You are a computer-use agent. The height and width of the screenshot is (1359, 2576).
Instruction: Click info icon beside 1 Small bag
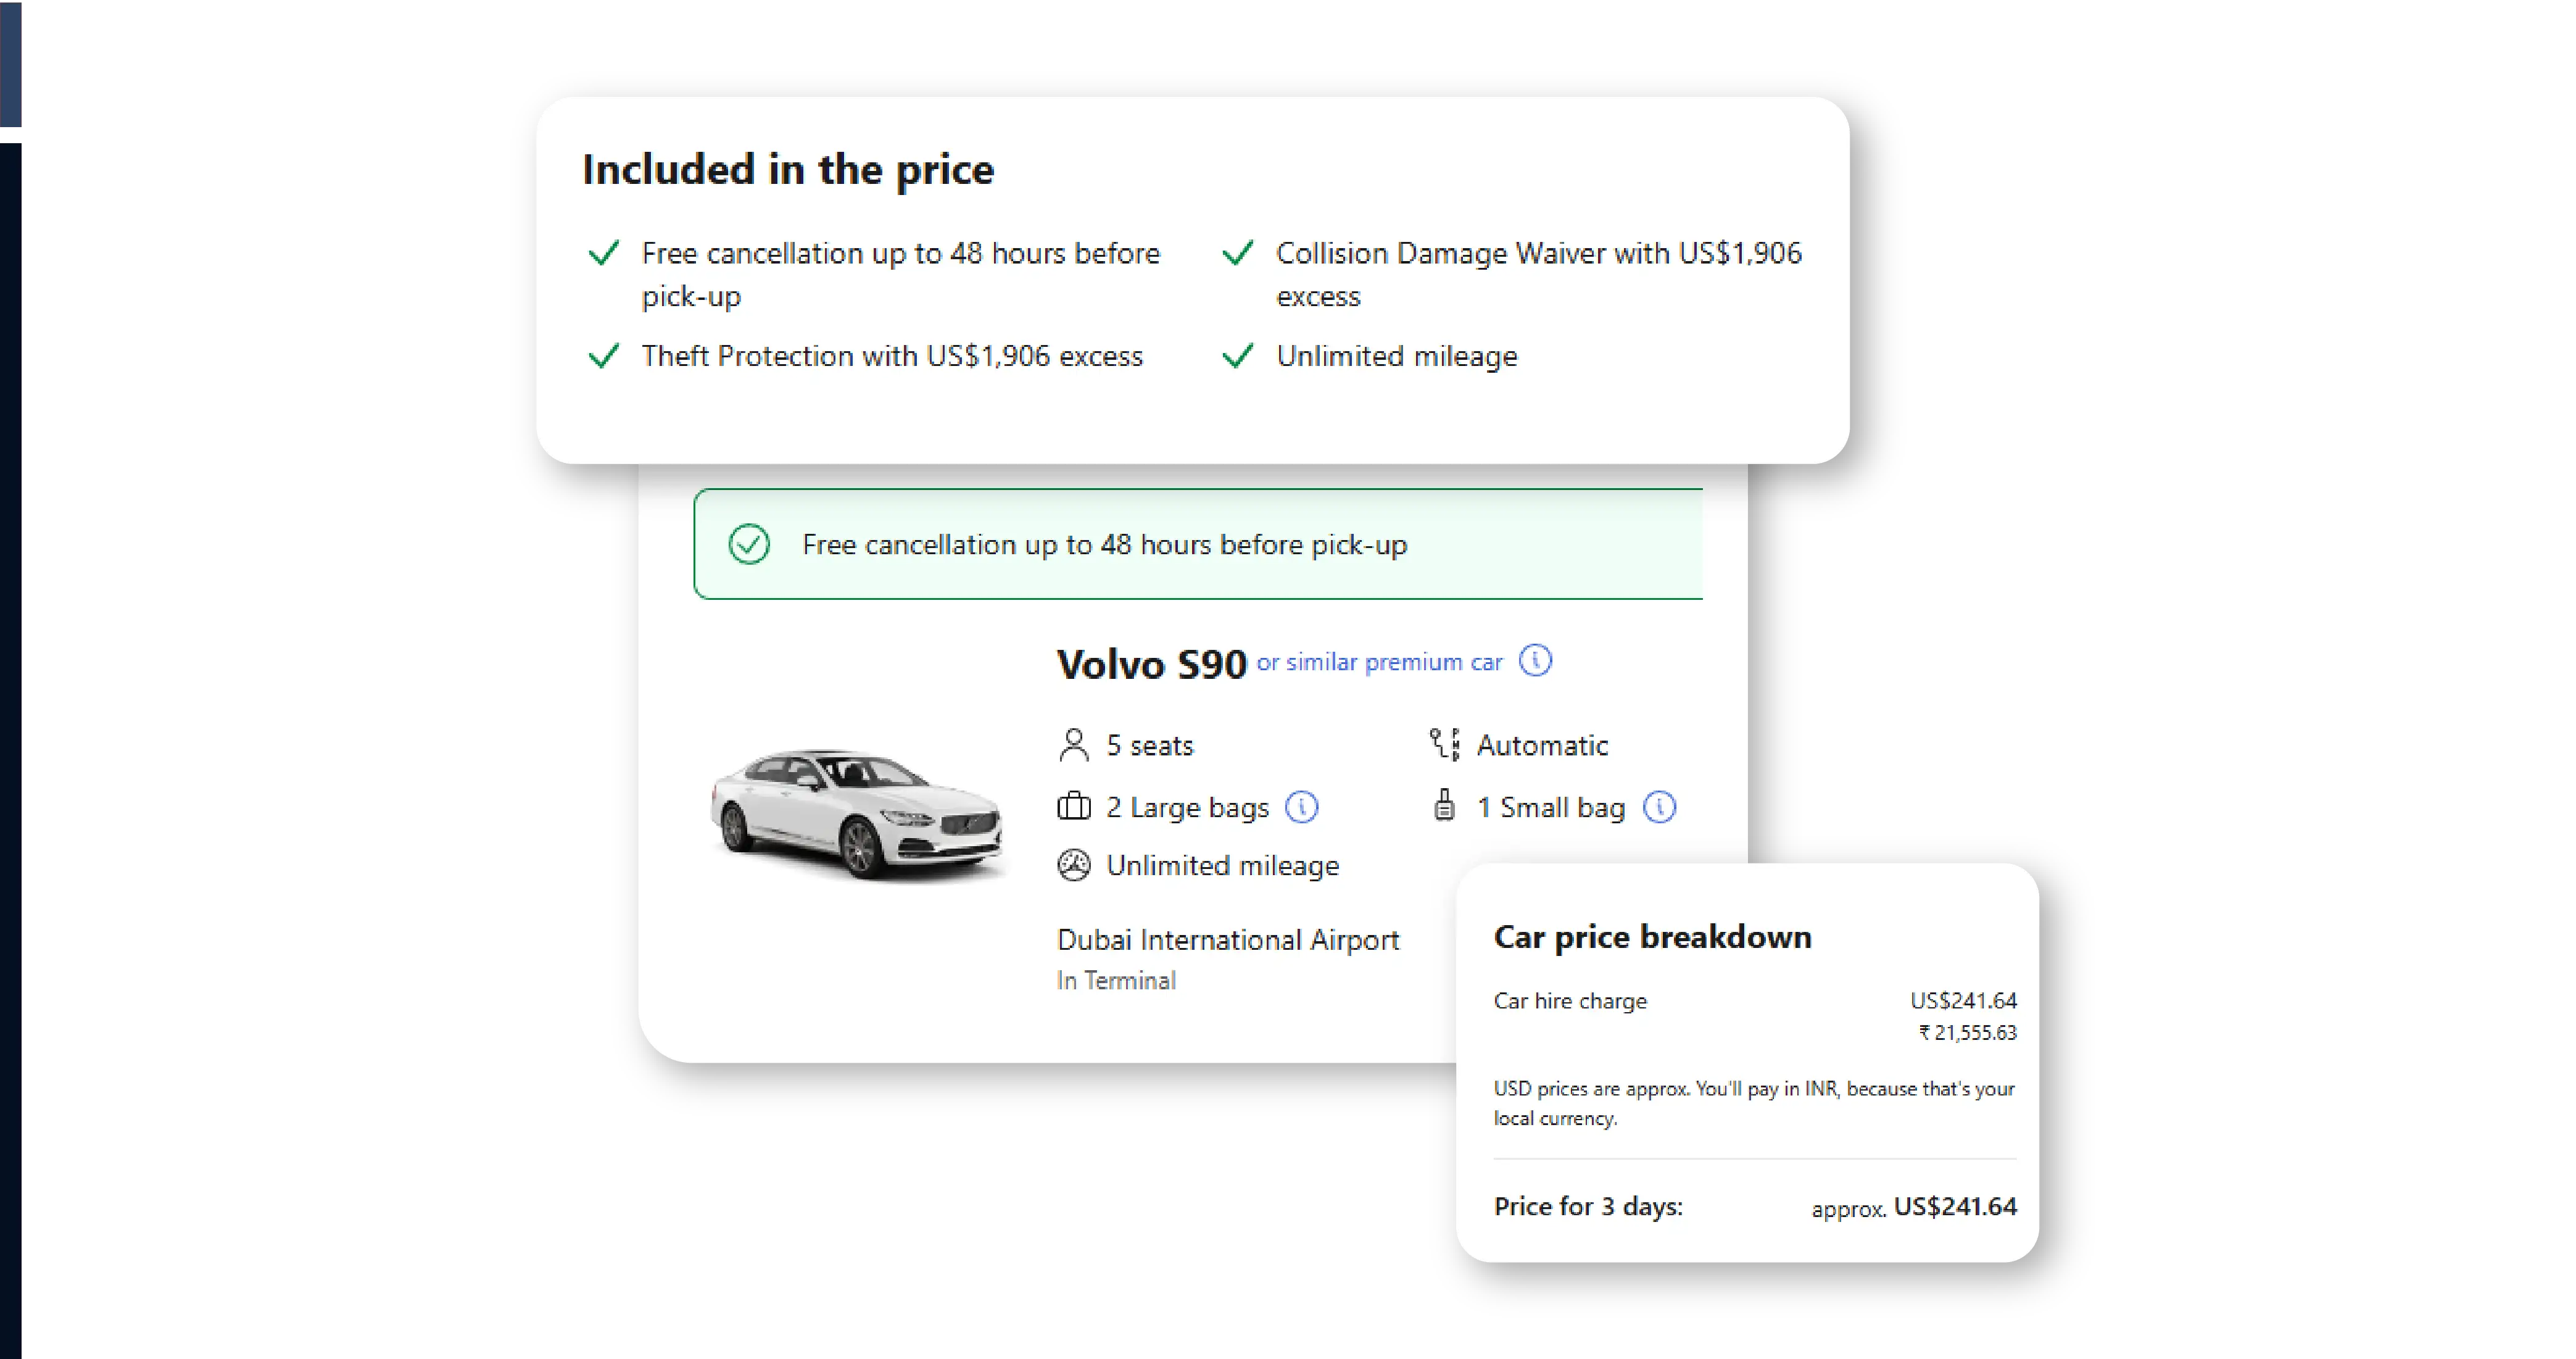tap(1659, 807)
